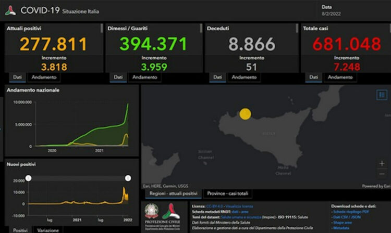Zoom in on the map
Image resolution: width=391 pixels, height=233 pixels.
382,163
